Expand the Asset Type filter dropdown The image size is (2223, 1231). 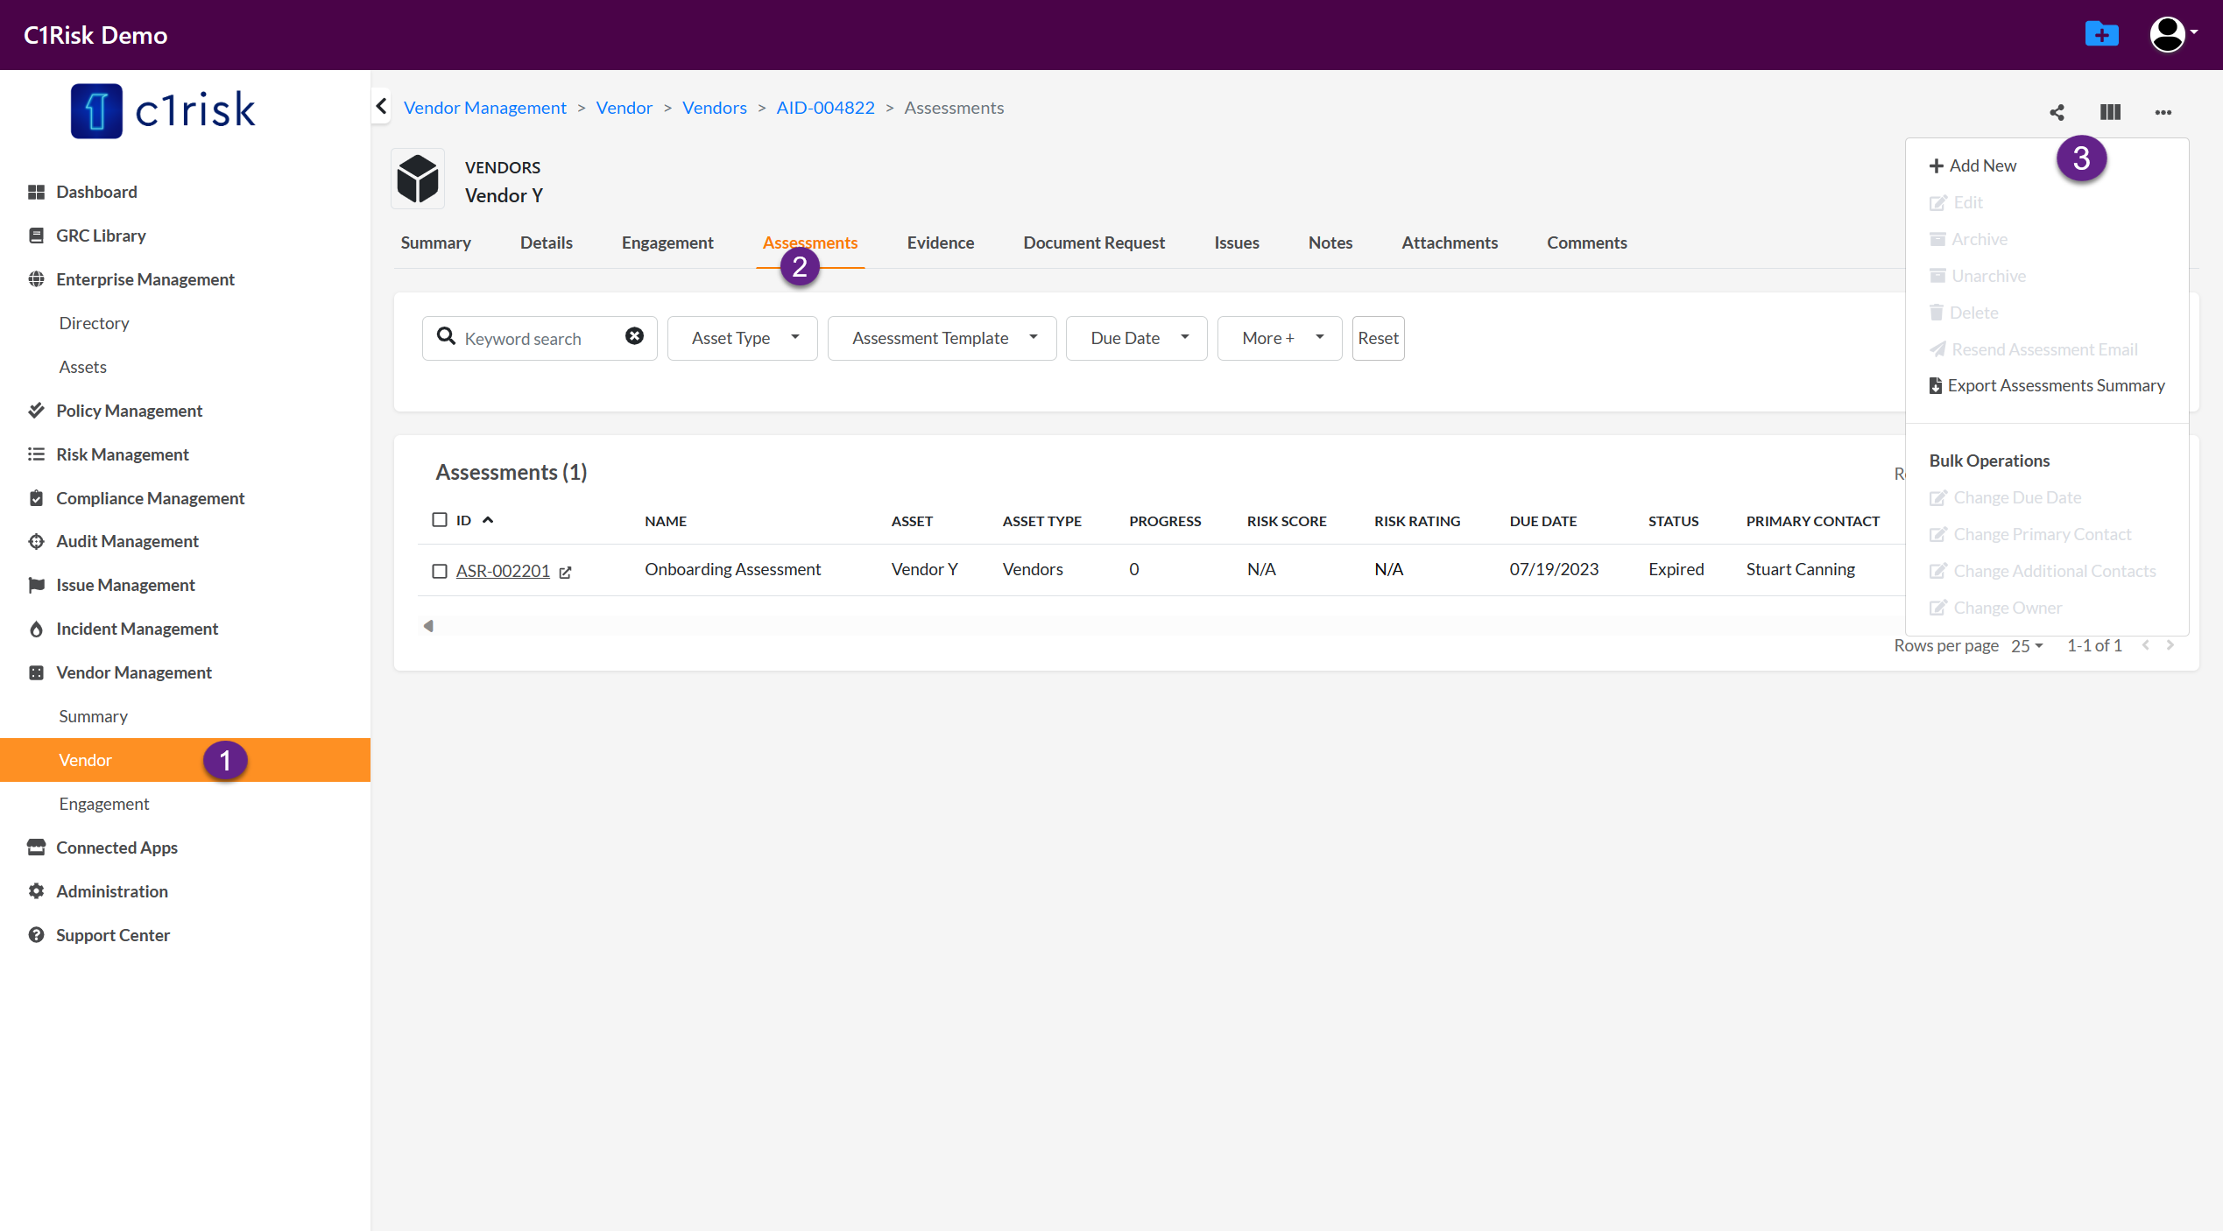[x=743, y=338]
